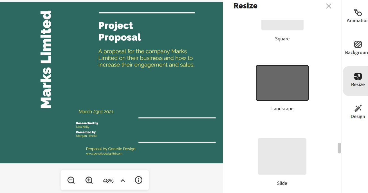
Task: Show info with the circled i icon
Action: 138,180
